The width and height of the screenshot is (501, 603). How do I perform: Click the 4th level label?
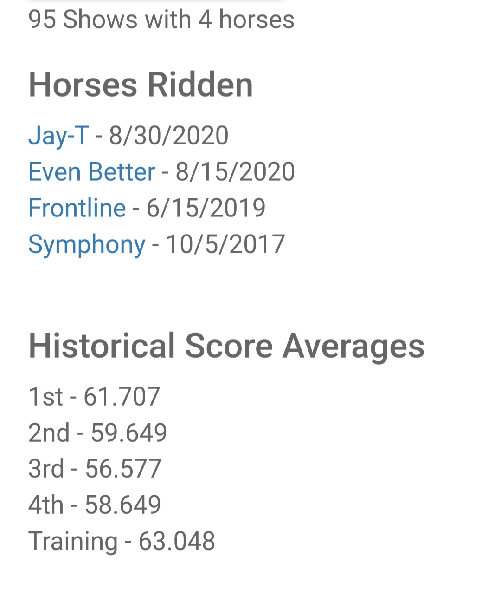(x=46, y=505)
